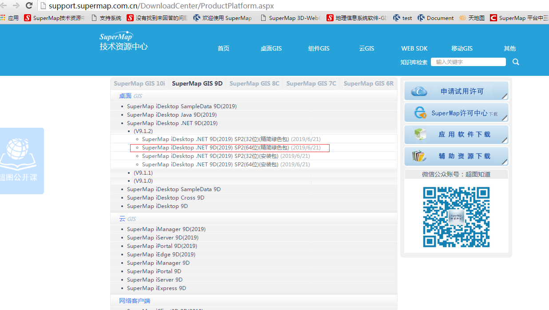
Task: Open the 地理信息系统软件-GIS bookmark
Action: 357,18
